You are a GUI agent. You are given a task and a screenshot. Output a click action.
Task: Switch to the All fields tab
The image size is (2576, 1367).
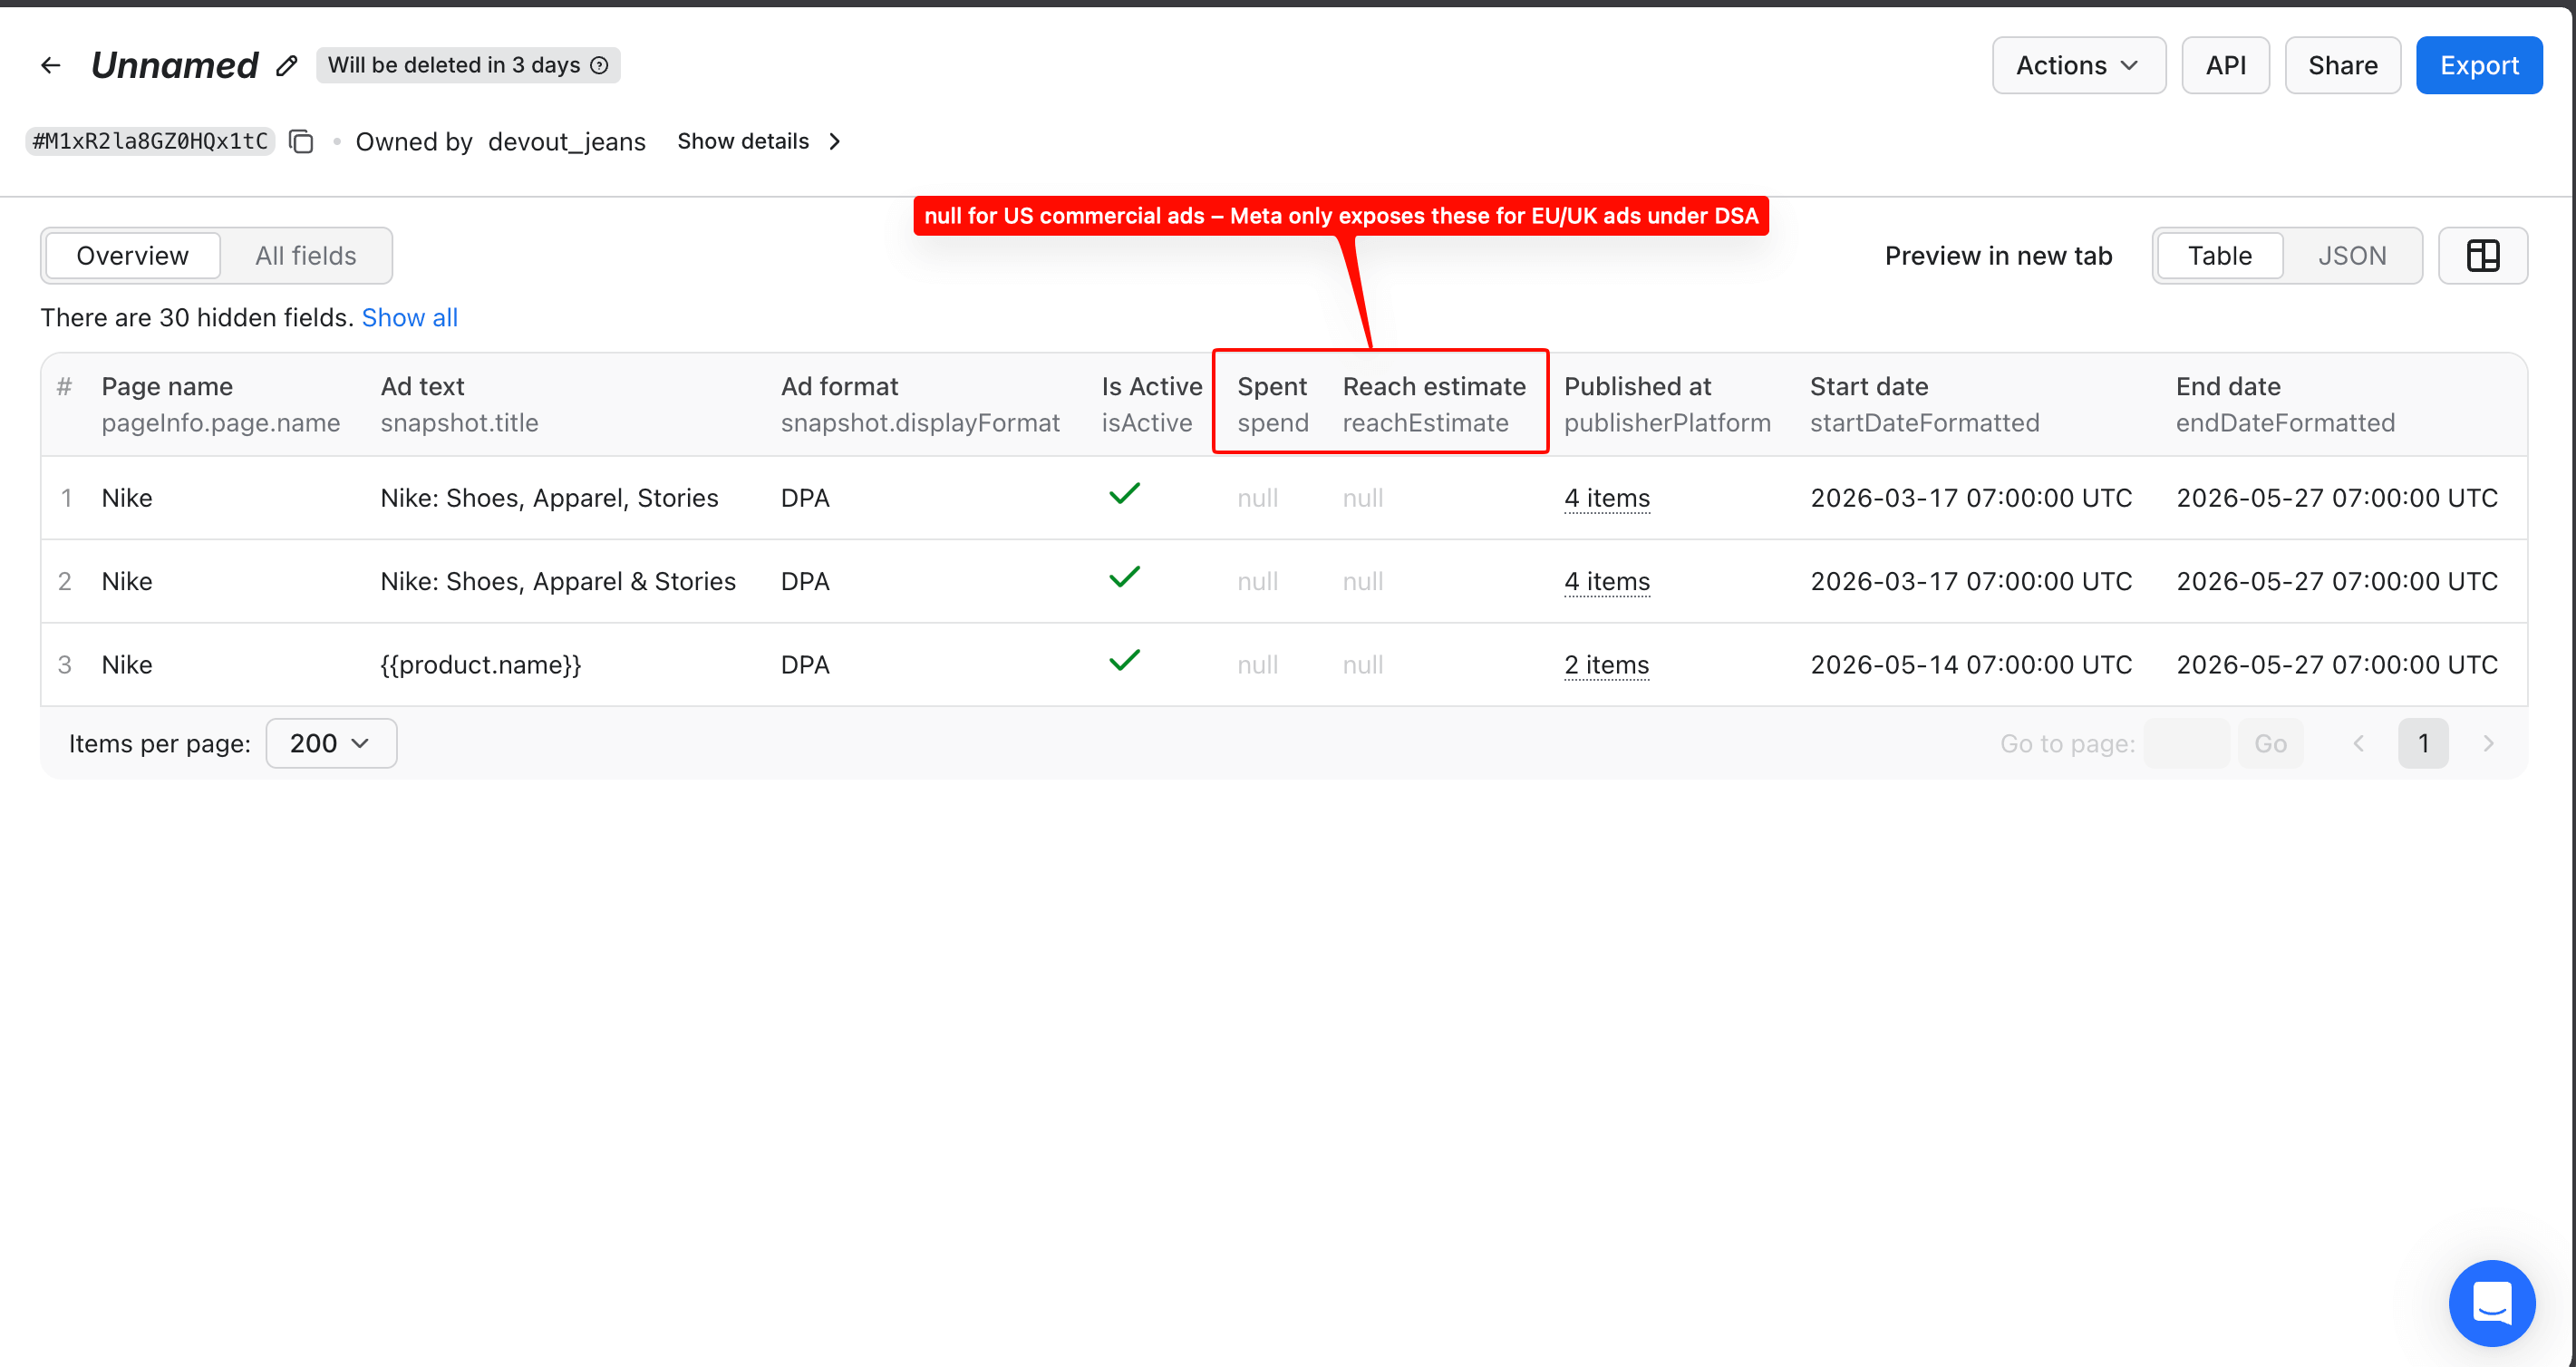click(305, 256)
